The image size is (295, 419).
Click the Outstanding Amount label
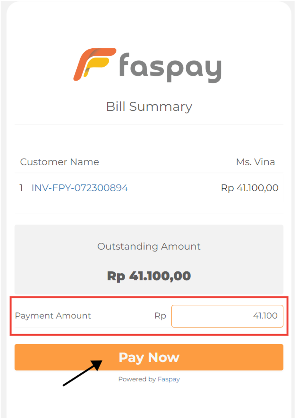(x=149, y=246)
